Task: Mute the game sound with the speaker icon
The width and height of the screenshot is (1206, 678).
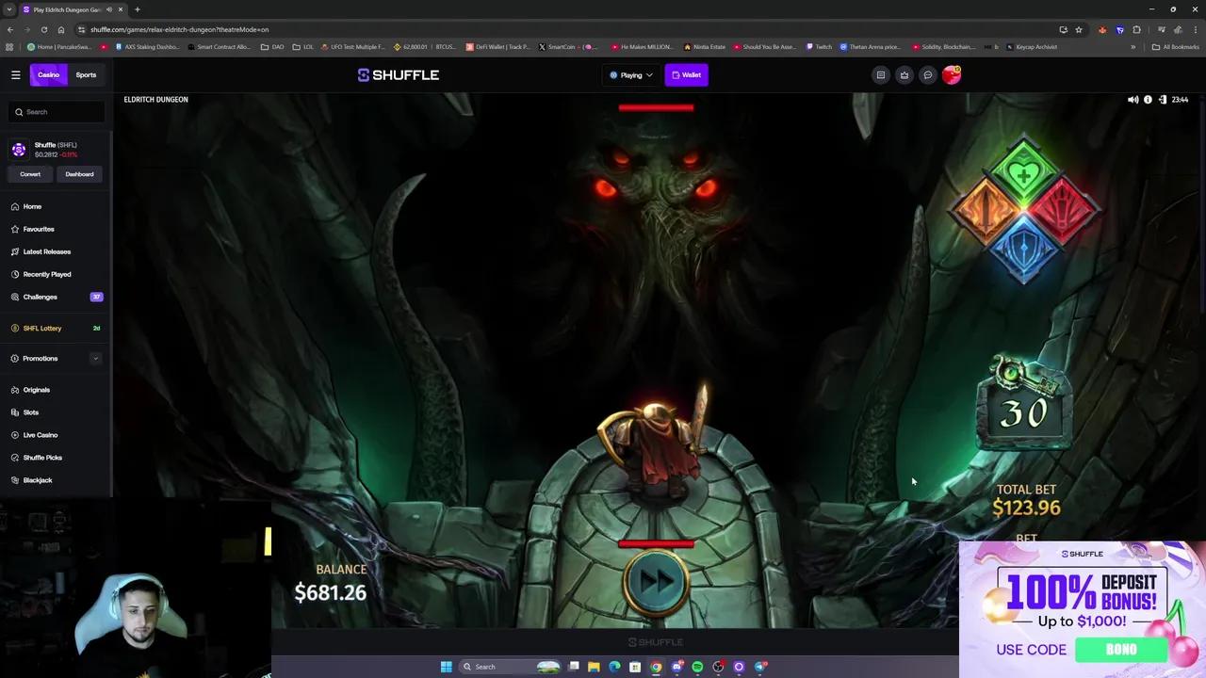Action: tap(1133, 99)
